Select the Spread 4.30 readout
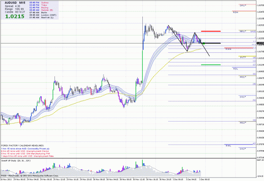 [x=12, y=6]
